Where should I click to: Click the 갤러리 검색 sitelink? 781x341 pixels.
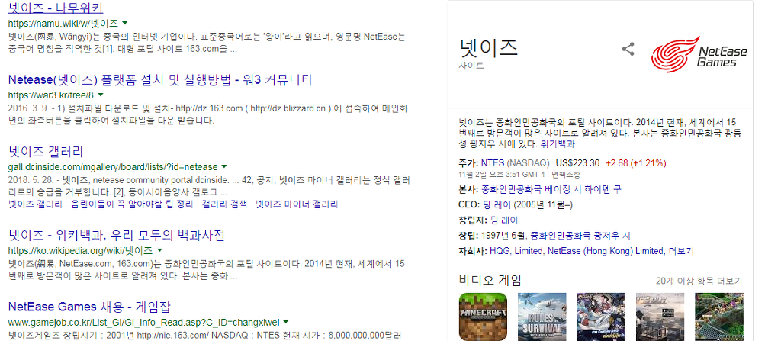coord(224,204)
